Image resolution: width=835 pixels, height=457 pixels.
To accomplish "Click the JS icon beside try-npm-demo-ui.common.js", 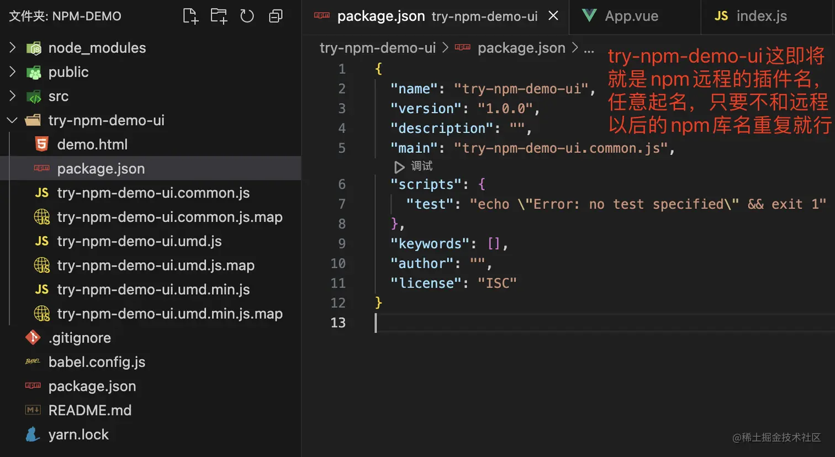I will [42, 193].
